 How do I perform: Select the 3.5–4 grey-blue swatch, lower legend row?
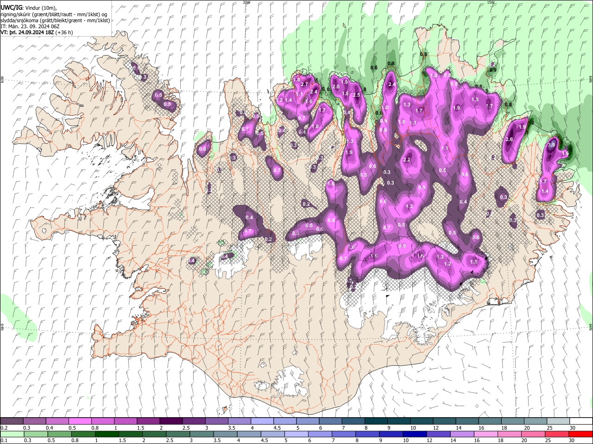(x=225, y=434)
